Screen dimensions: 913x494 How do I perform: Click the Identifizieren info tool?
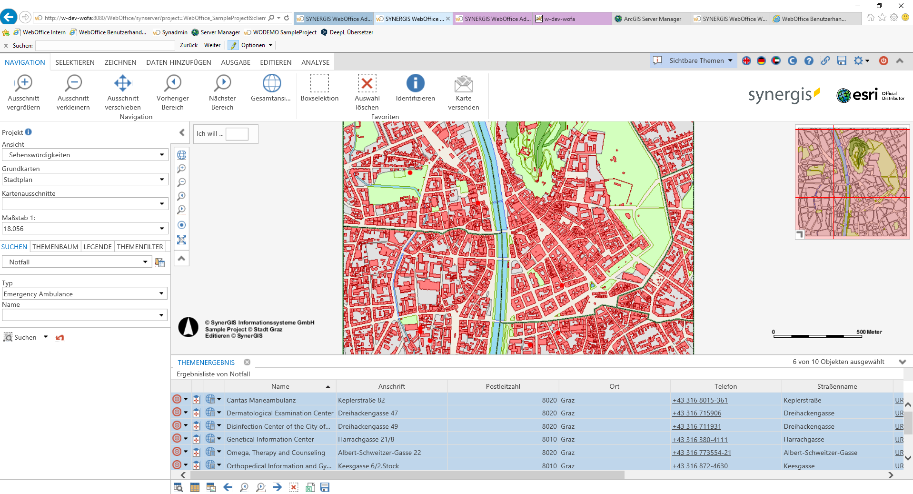click(x=415, y=84)
